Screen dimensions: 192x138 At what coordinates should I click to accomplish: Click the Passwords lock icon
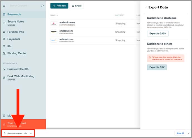point(4,14)
